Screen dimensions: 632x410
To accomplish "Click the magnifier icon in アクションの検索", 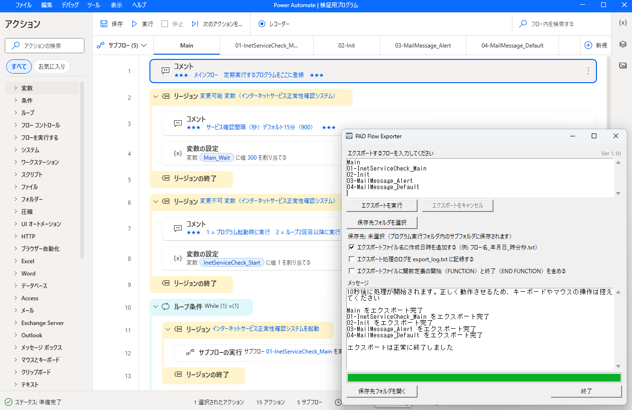I will coord(16,46).
